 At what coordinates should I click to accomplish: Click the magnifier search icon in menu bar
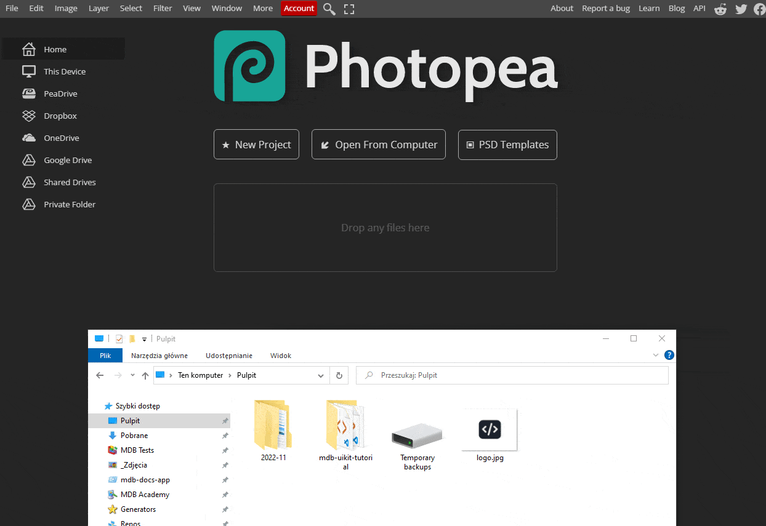(x=329, y=9)
